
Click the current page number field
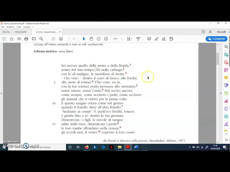tap(69, 39)
